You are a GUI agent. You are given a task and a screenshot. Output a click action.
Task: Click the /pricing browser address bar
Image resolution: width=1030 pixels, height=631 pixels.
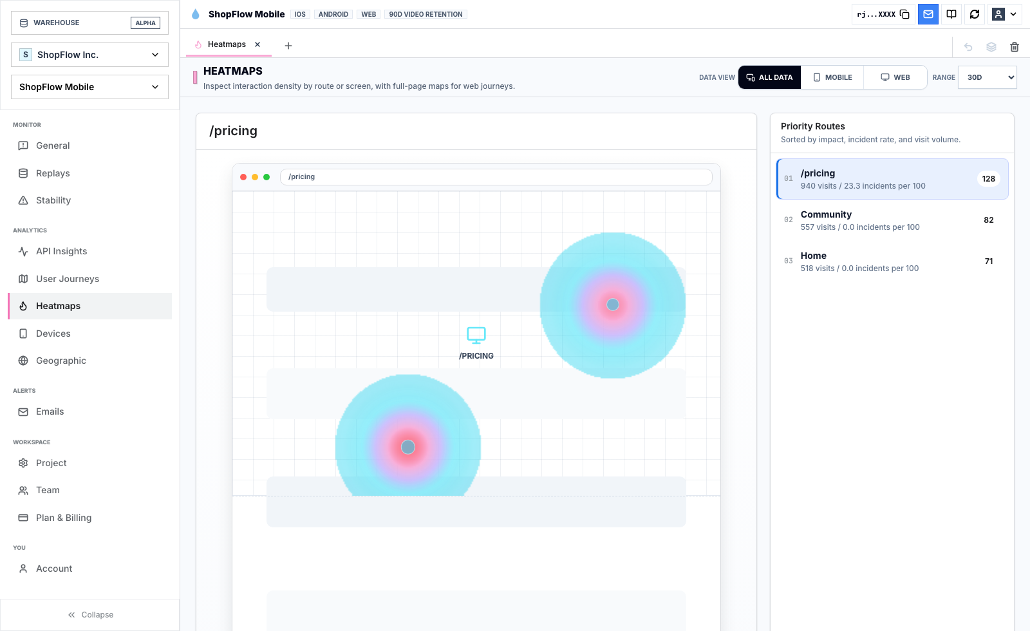tap(496, 177)
